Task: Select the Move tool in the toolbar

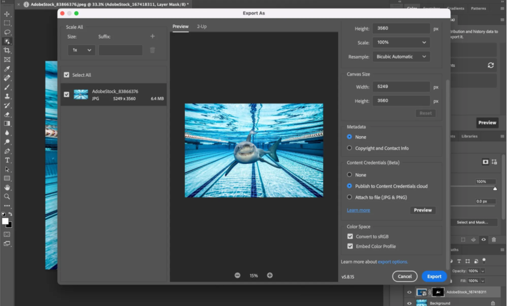Action: coord(7,14)
